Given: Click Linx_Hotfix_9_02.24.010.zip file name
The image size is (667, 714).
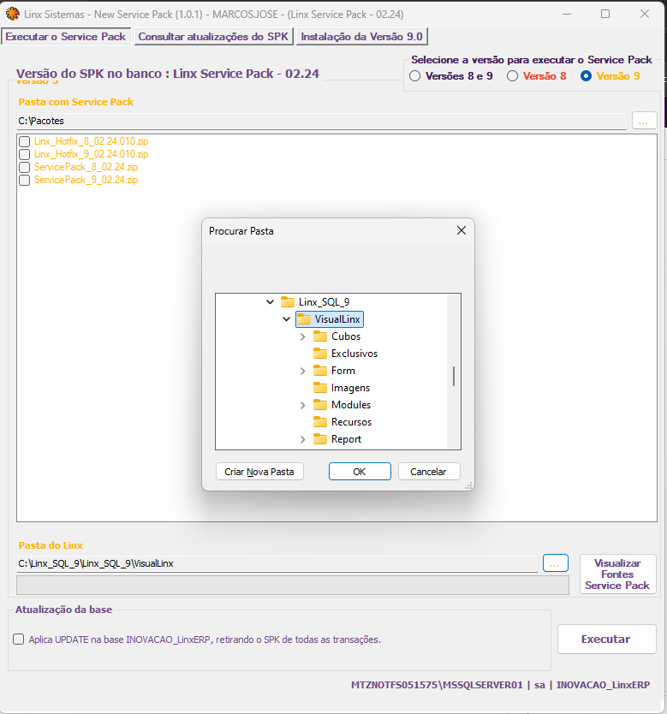Looking at the screenshot, I should (x=91, y=154).
